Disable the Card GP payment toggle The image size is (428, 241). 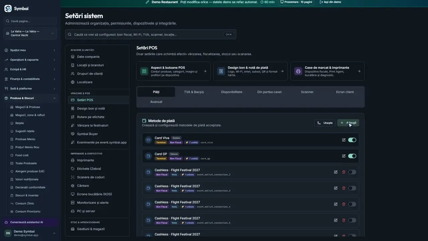(x=352, y=156)
